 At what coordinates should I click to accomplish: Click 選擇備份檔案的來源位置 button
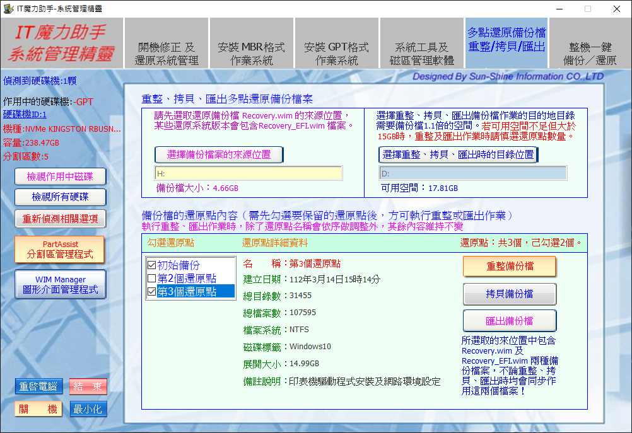click(219, 154)
